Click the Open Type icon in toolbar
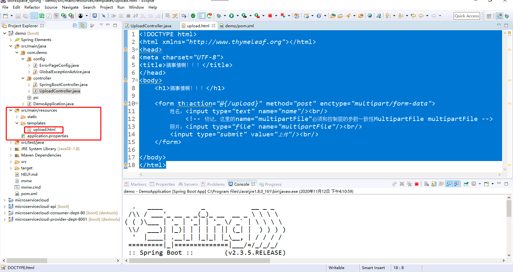The image size is (513, 272). (333, 16)
